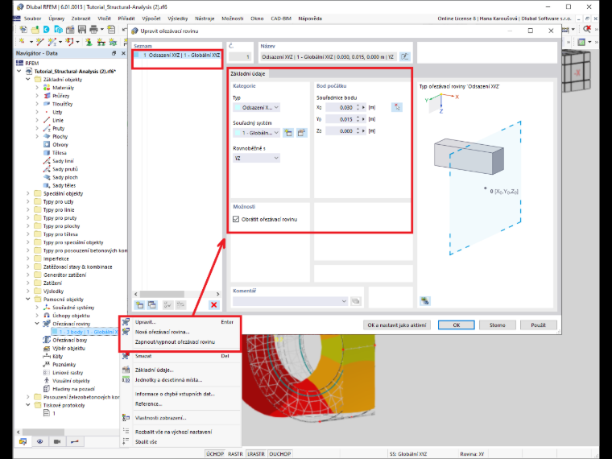Toggle LRASTR in status bar
Screen dimensions: 612x459
(256, 454)
